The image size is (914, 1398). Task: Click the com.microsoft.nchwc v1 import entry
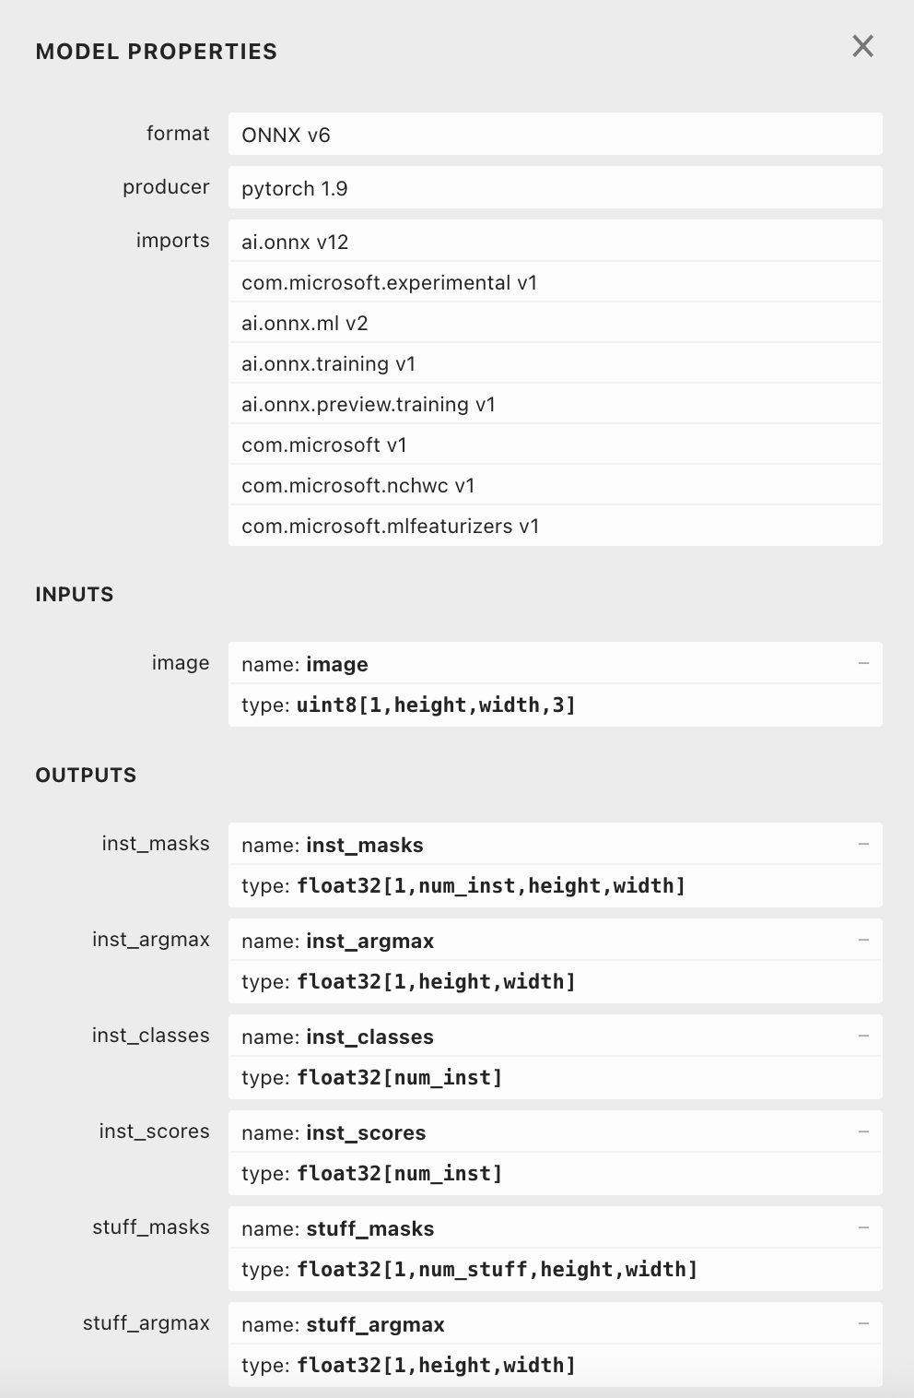553,485
